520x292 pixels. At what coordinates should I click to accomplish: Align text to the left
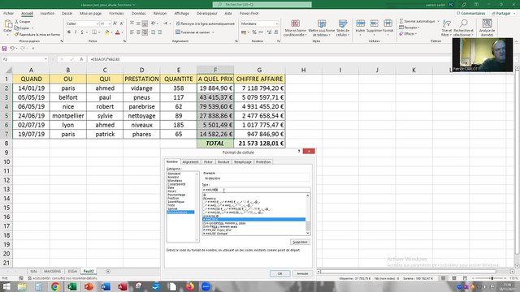pos(132,32)
